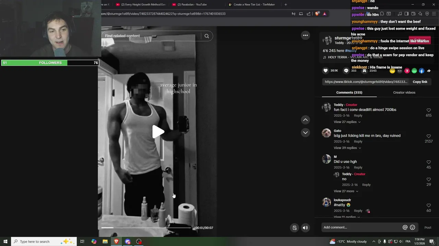Click the Find related content search field
This screenshot has height=246, width=439.
pos(151,36)
